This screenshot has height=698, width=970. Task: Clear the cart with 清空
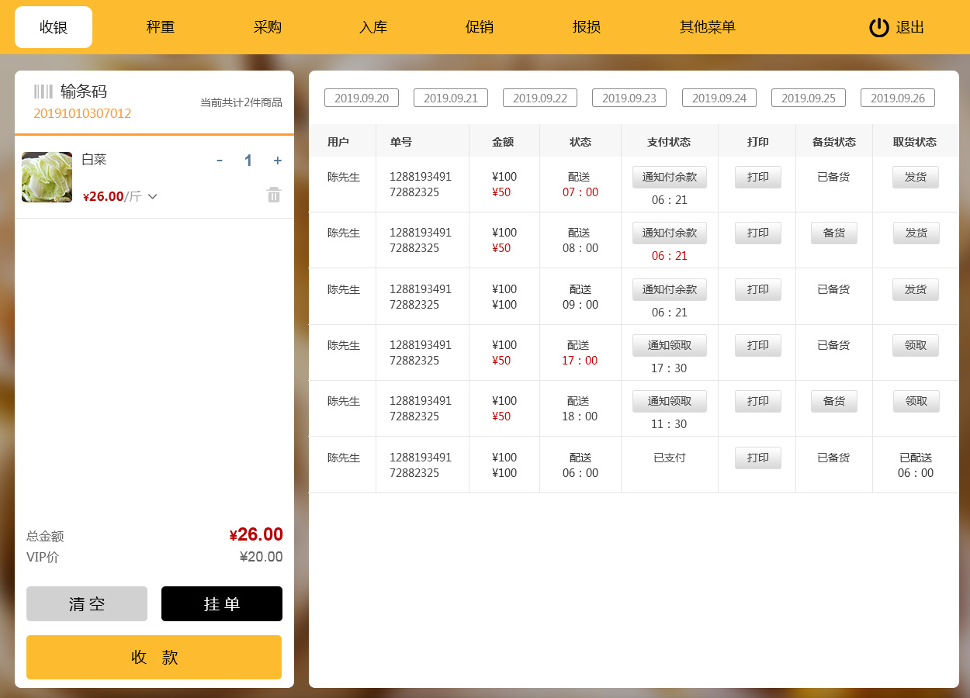[x=87, y=604]
